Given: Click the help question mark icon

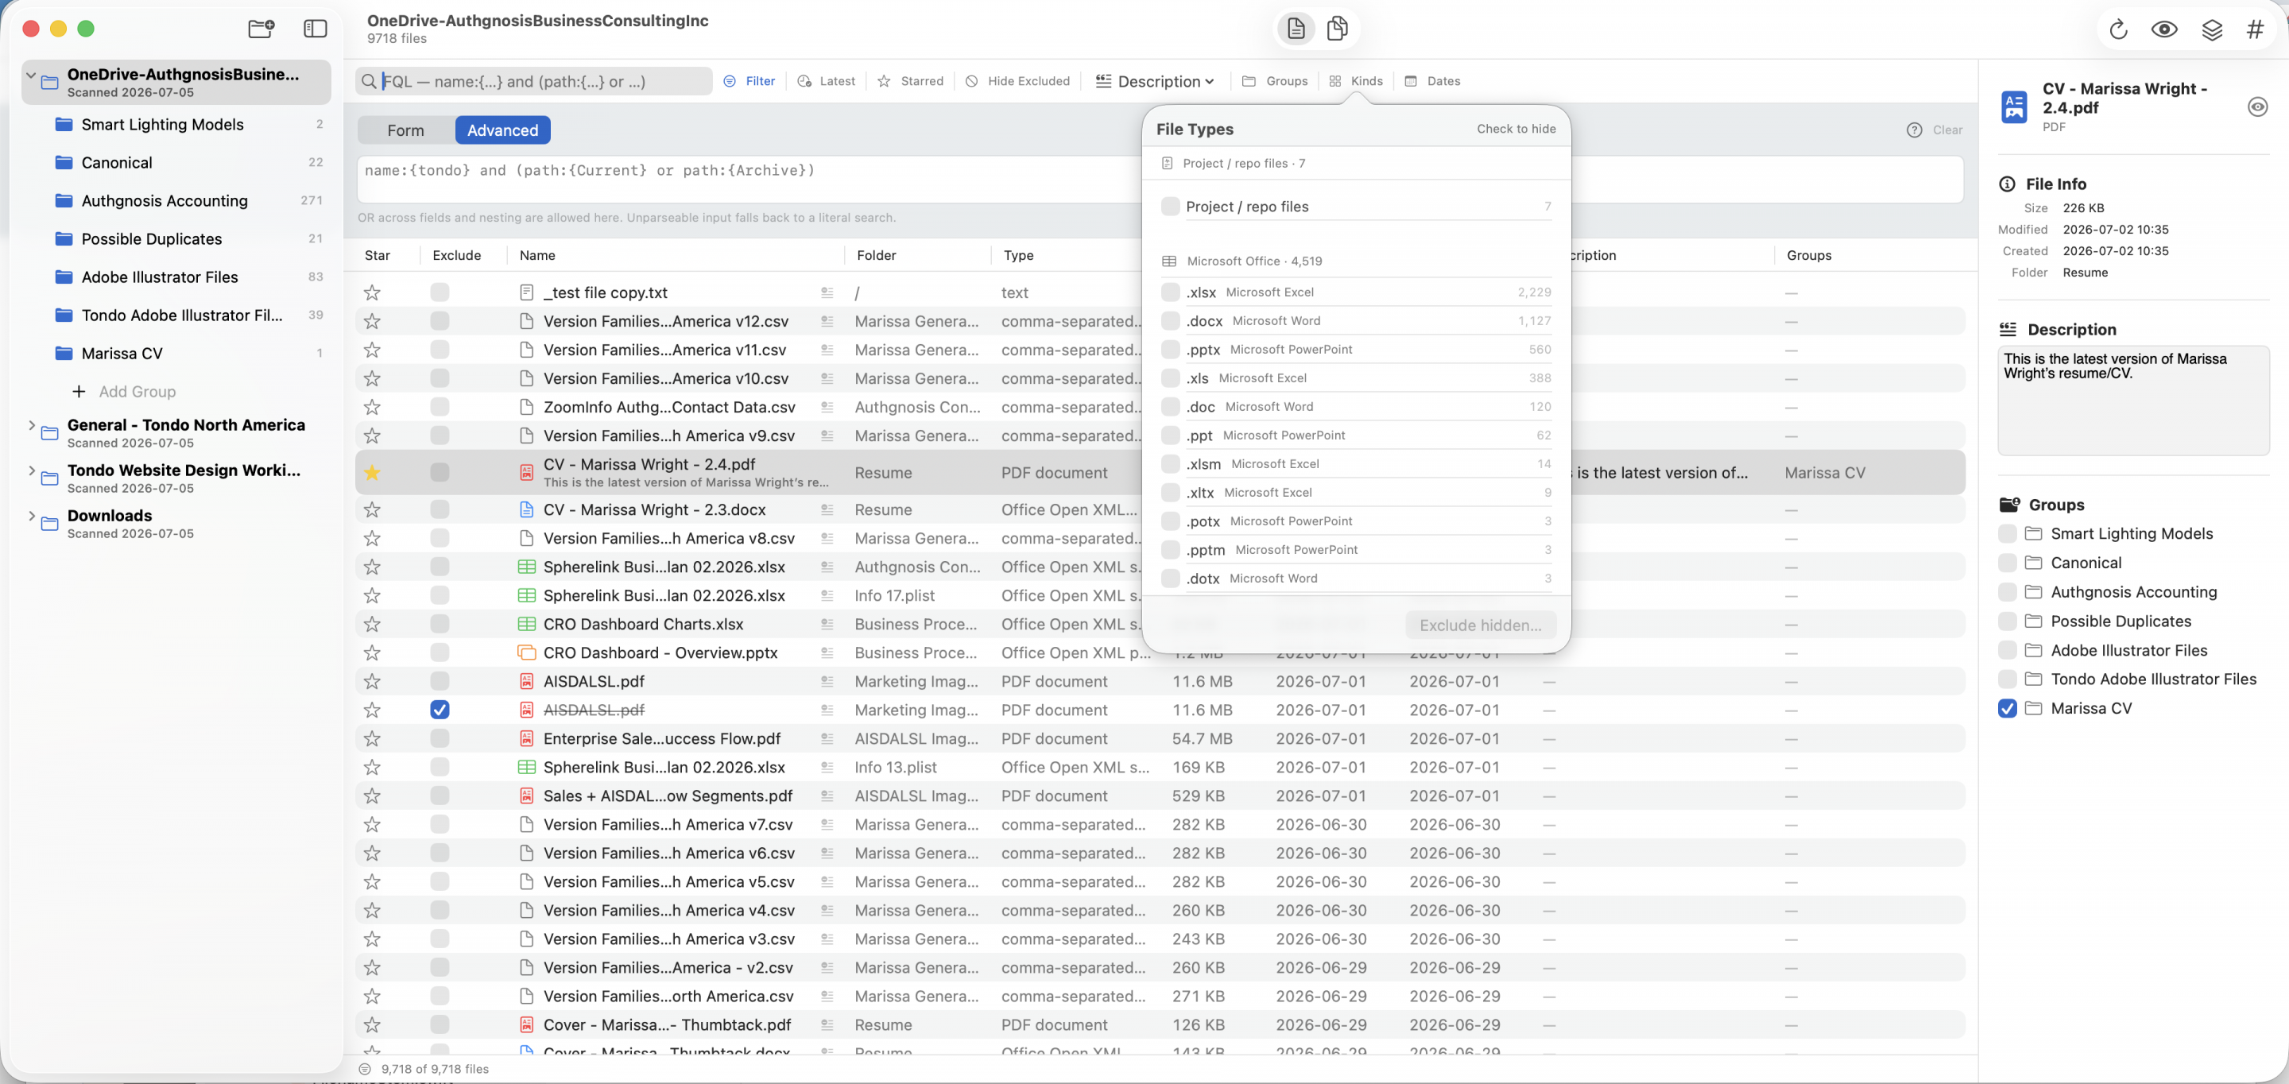Looking at the screenshot, I should pyautogui.click(x=1914, y=130).
